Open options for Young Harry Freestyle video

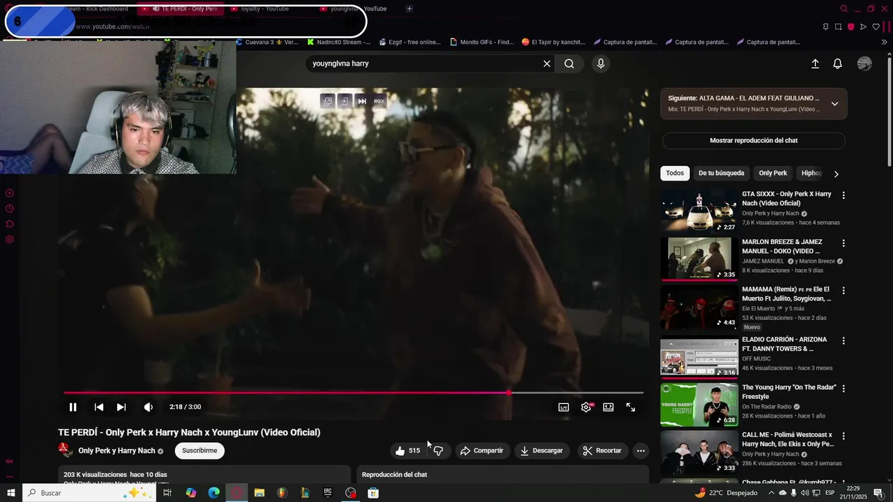[x=843, y=388]
